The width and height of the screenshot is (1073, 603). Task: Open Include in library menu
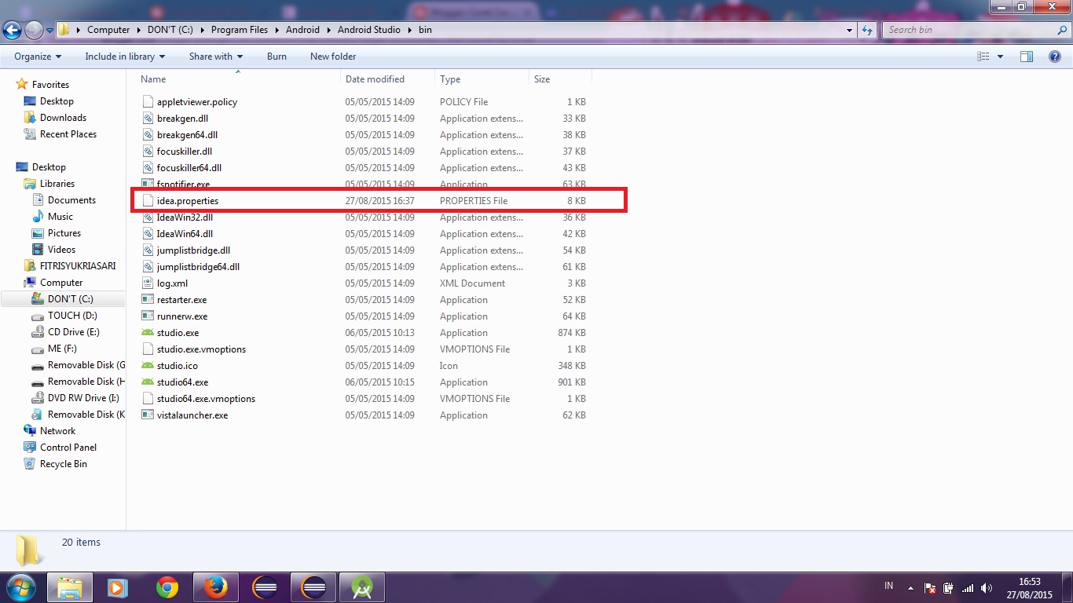(125, 57)
